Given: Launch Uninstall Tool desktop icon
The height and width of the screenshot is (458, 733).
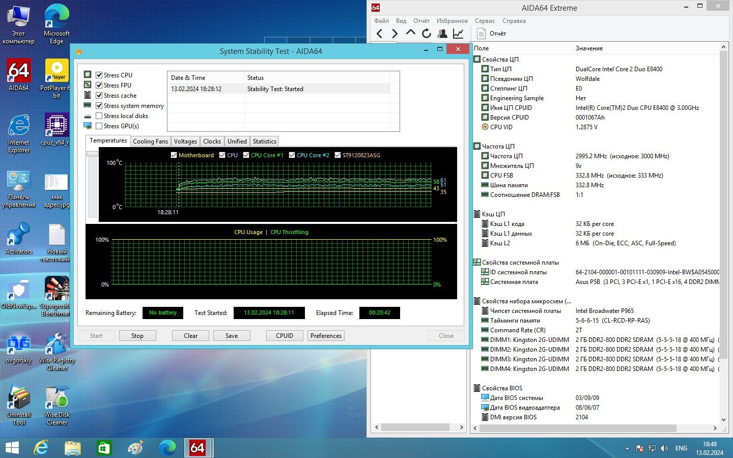Looking at the screenshot, I should (19, 406).
